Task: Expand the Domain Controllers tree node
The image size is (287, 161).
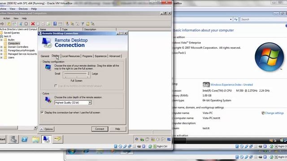Action: coord(1,47)
